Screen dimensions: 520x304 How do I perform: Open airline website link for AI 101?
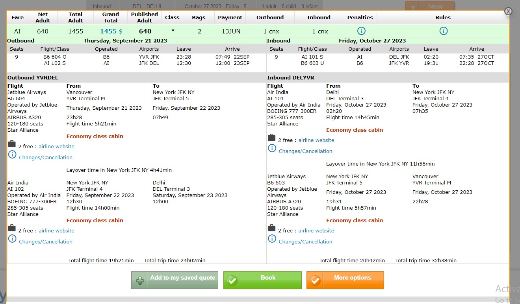point(316,140)
